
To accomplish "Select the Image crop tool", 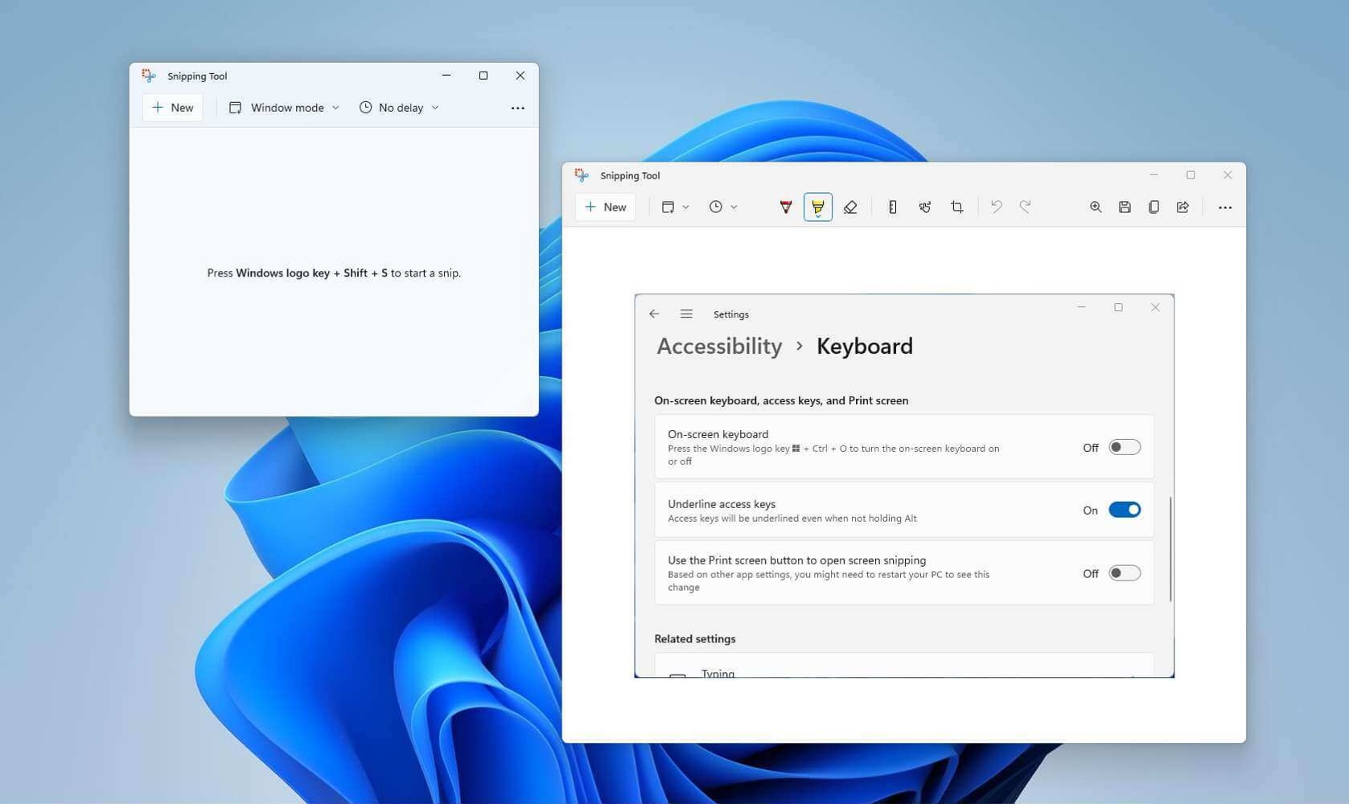I will coord(957,207).
